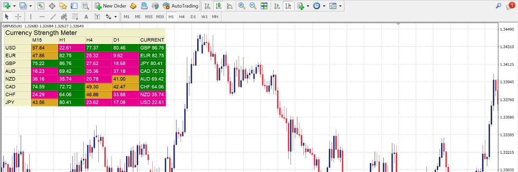Click the 'GBP 86.76' current cell

(x=152, y=48)
